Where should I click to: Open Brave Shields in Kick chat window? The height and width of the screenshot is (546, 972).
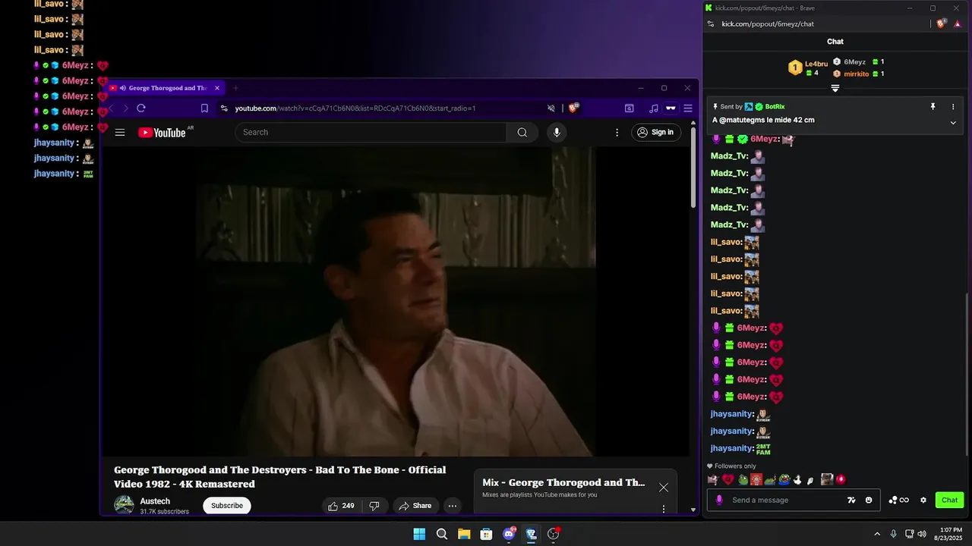[x=941, y=24]
